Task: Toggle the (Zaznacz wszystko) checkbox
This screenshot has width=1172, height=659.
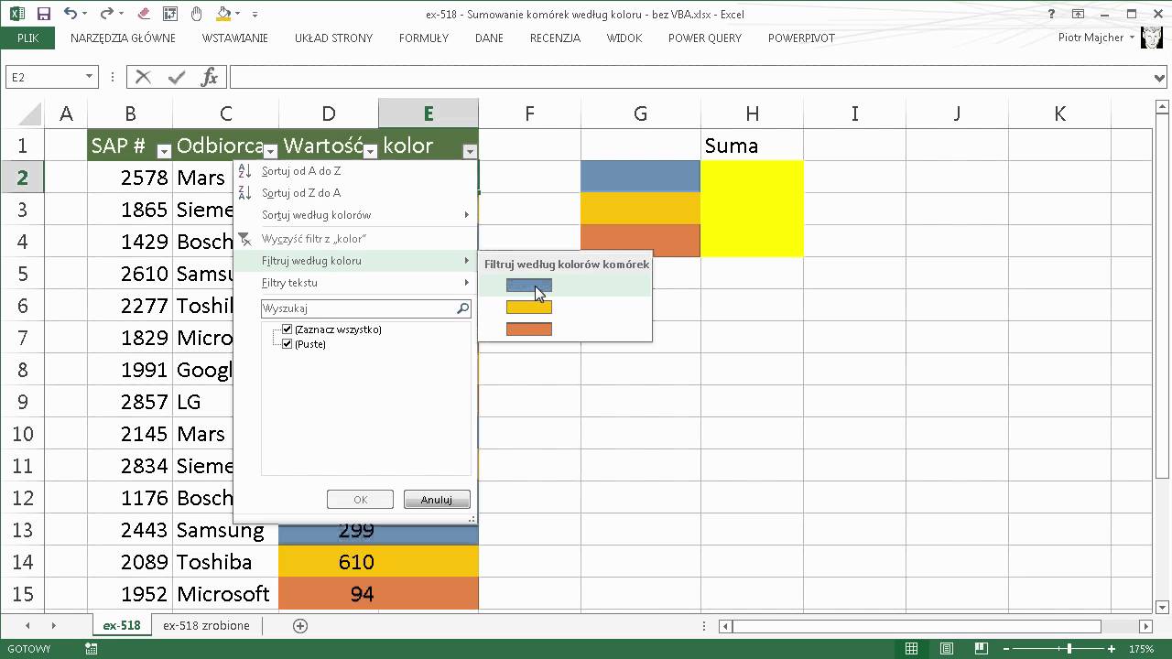Action: [x=288, y=329]
